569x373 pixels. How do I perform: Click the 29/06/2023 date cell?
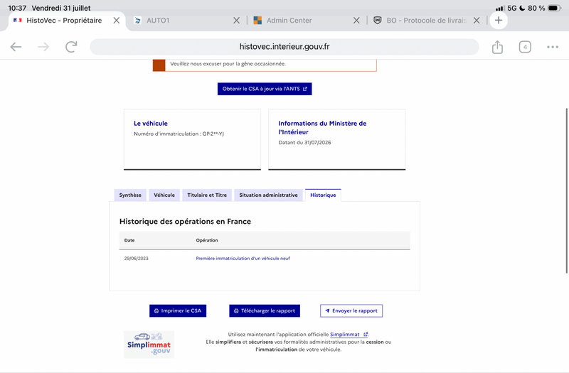(136, 259)
